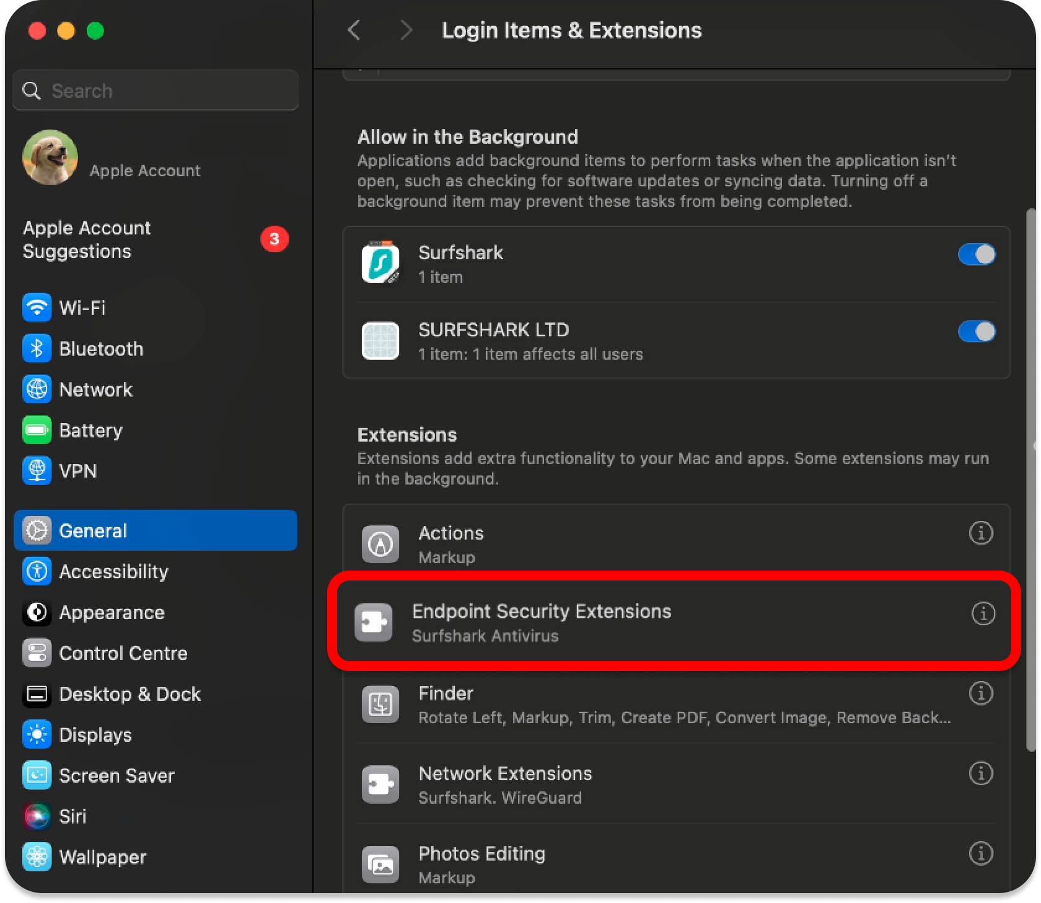Click the Photos Editing icon

pyautogui.click(x=380, y=864)
